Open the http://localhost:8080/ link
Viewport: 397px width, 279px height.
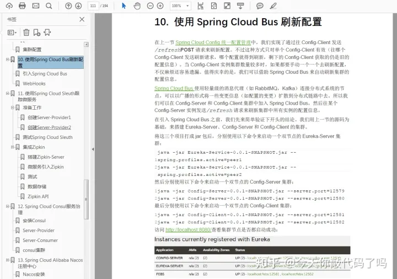pyautogui.click(x=189, y=229)
